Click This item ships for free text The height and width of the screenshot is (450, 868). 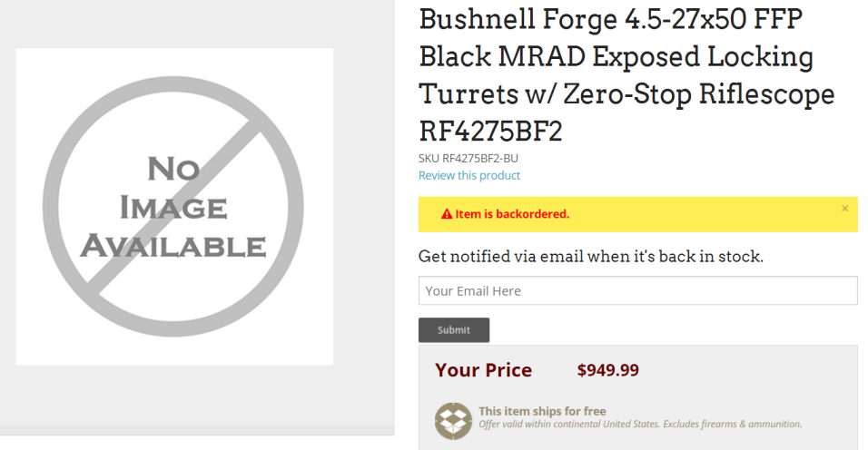pos(542,411)
